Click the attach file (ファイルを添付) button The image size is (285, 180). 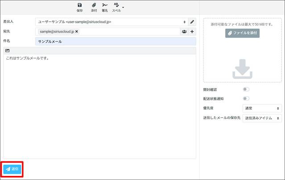coord(242,33)
